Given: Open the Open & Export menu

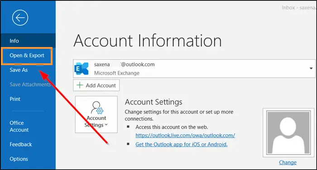Looking at the screenshot, I should click(27, 56).
